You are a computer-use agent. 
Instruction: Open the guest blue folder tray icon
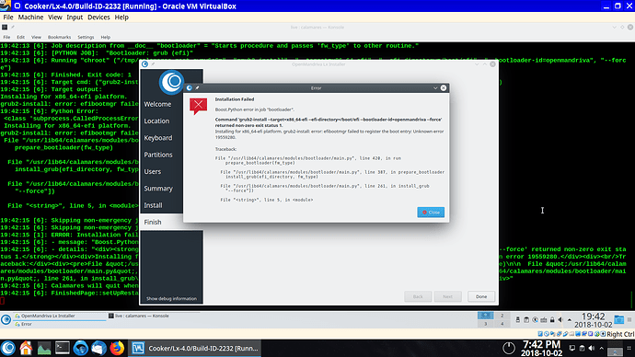tap(618, 320)
